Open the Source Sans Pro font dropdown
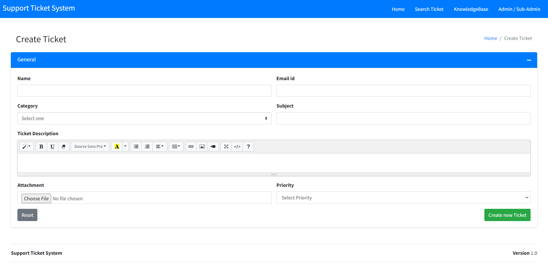548x273 pixels. click(x=90, y=146)
